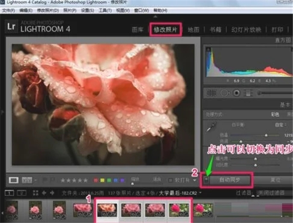Image resolution: width=293 pixels, height=223 pixels.
Task: Open the 编辑(E) menu
Action: [26, 10]
